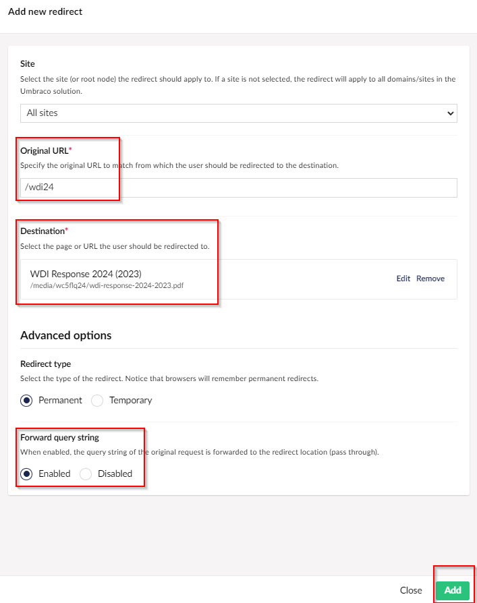
Task: Click the Original URL label
Action: click(46, 151)
